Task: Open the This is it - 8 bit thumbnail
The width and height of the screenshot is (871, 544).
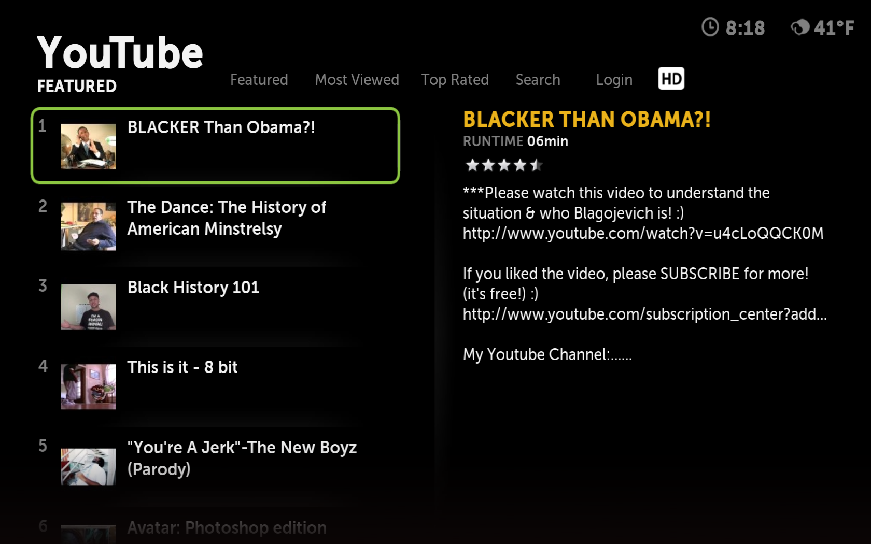Action: pyautogui.click(x=88, y=386)
